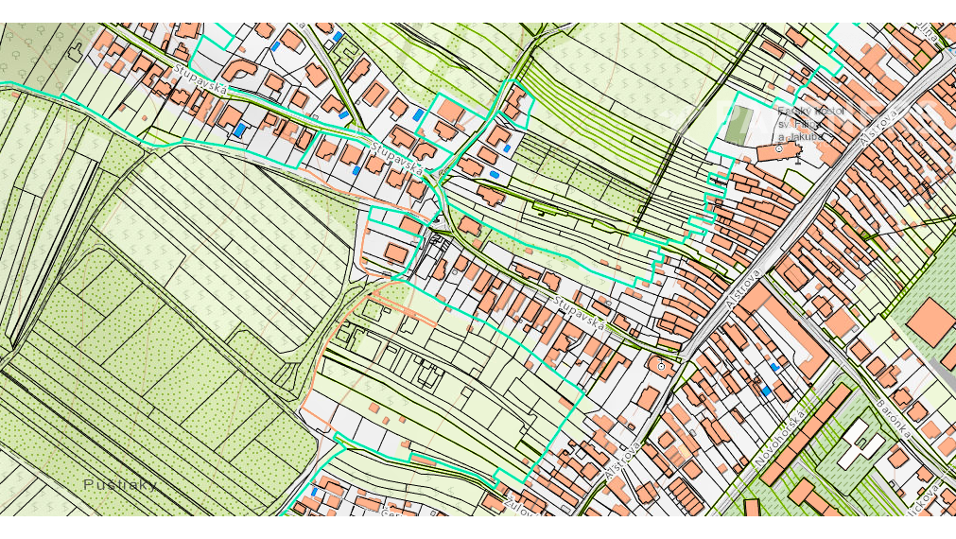Click Stupavská label among the upper-left houses
This screenshot has height=539, width=956.
[201, 79]
